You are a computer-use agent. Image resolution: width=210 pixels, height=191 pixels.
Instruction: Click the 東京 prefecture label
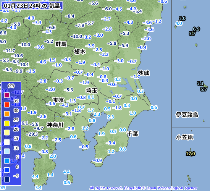58,100
